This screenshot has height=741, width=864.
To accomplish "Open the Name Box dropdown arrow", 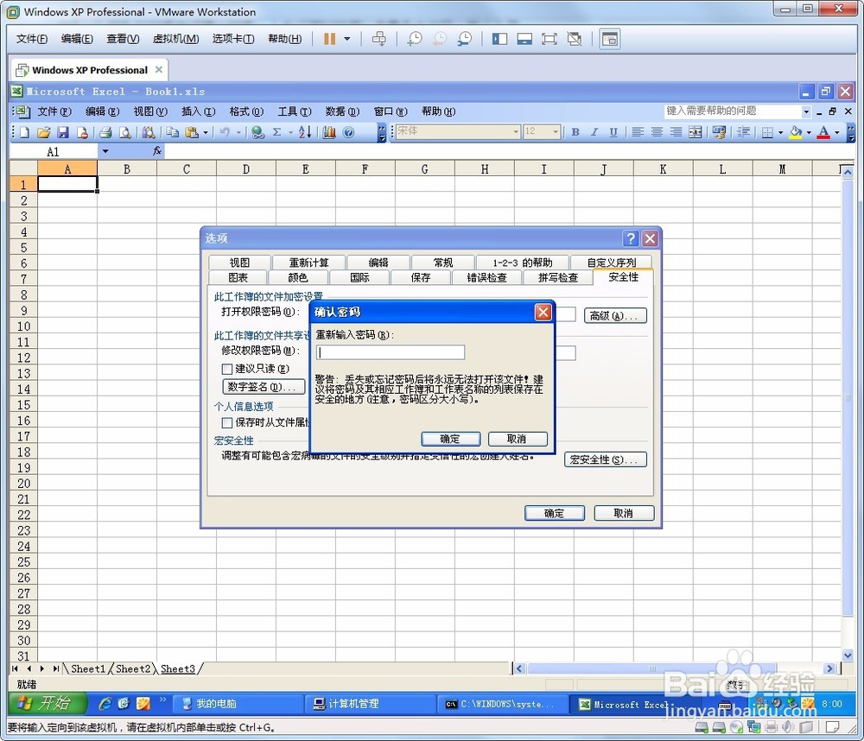I will click(105, 151).
